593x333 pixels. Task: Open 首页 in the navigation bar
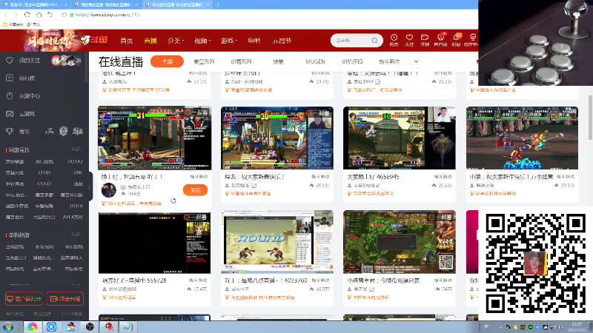click(x=126, y=41)
